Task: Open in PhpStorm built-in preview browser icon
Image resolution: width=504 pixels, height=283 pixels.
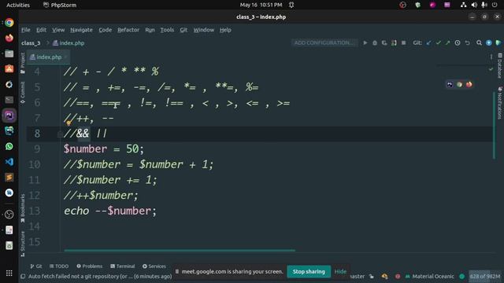Action: coord(450,84)
